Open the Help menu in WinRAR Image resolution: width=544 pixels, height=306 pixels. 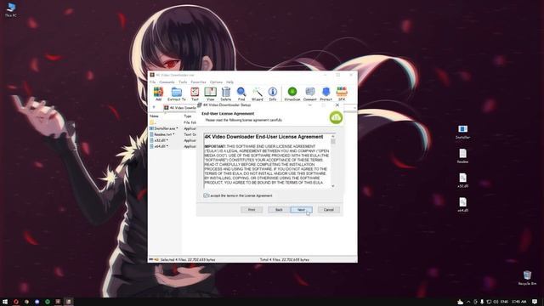click(229, 82)
